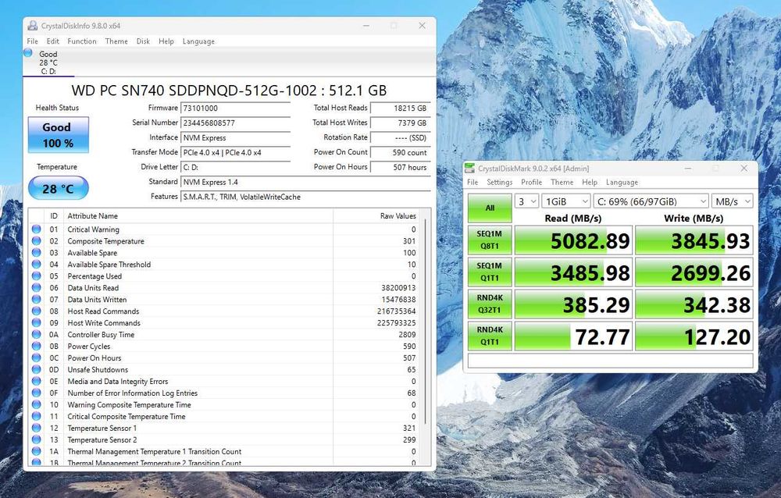Select the Number of Error Information Log Entries row
Image resolution: width=781 pixels, height=498 pixels.
pos(224,393)
